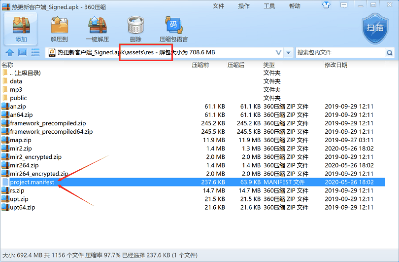
Task: Select the project.manifest file name
Action: pyautogui.click(x=32, y=182)
